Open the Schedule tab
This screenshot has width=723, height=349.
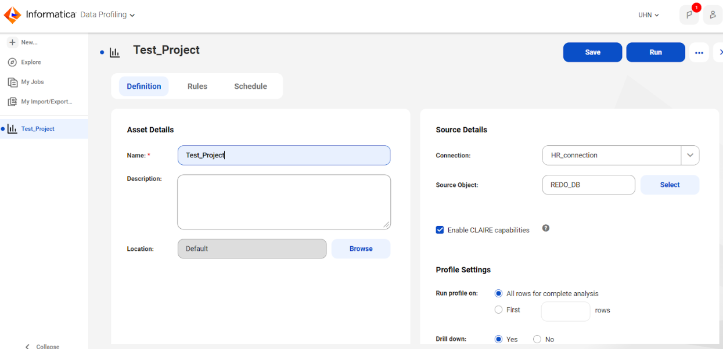point(250,86)
